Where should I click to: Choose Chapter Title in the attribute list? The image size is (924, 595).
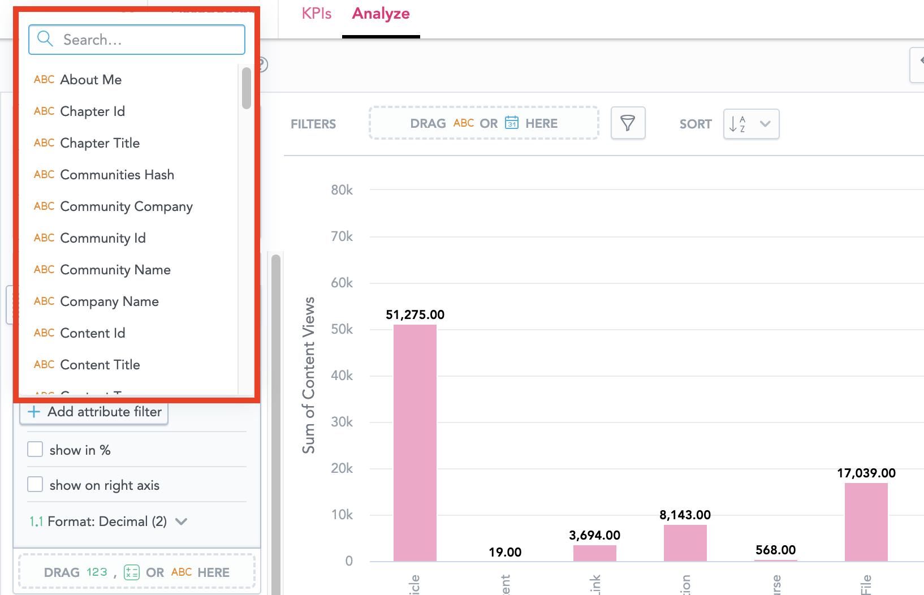(x=100, y=143)
